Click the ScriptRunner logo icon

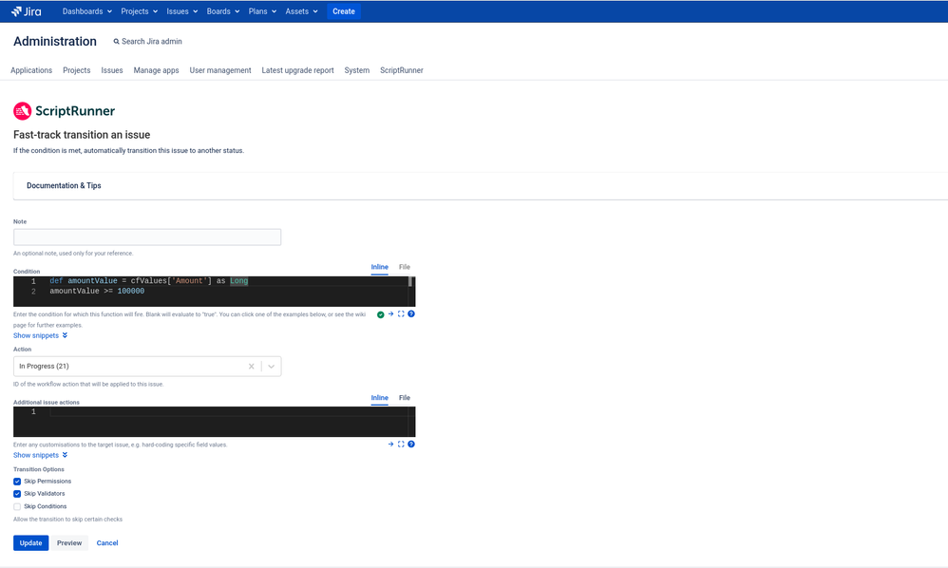[x=23, y=110]
